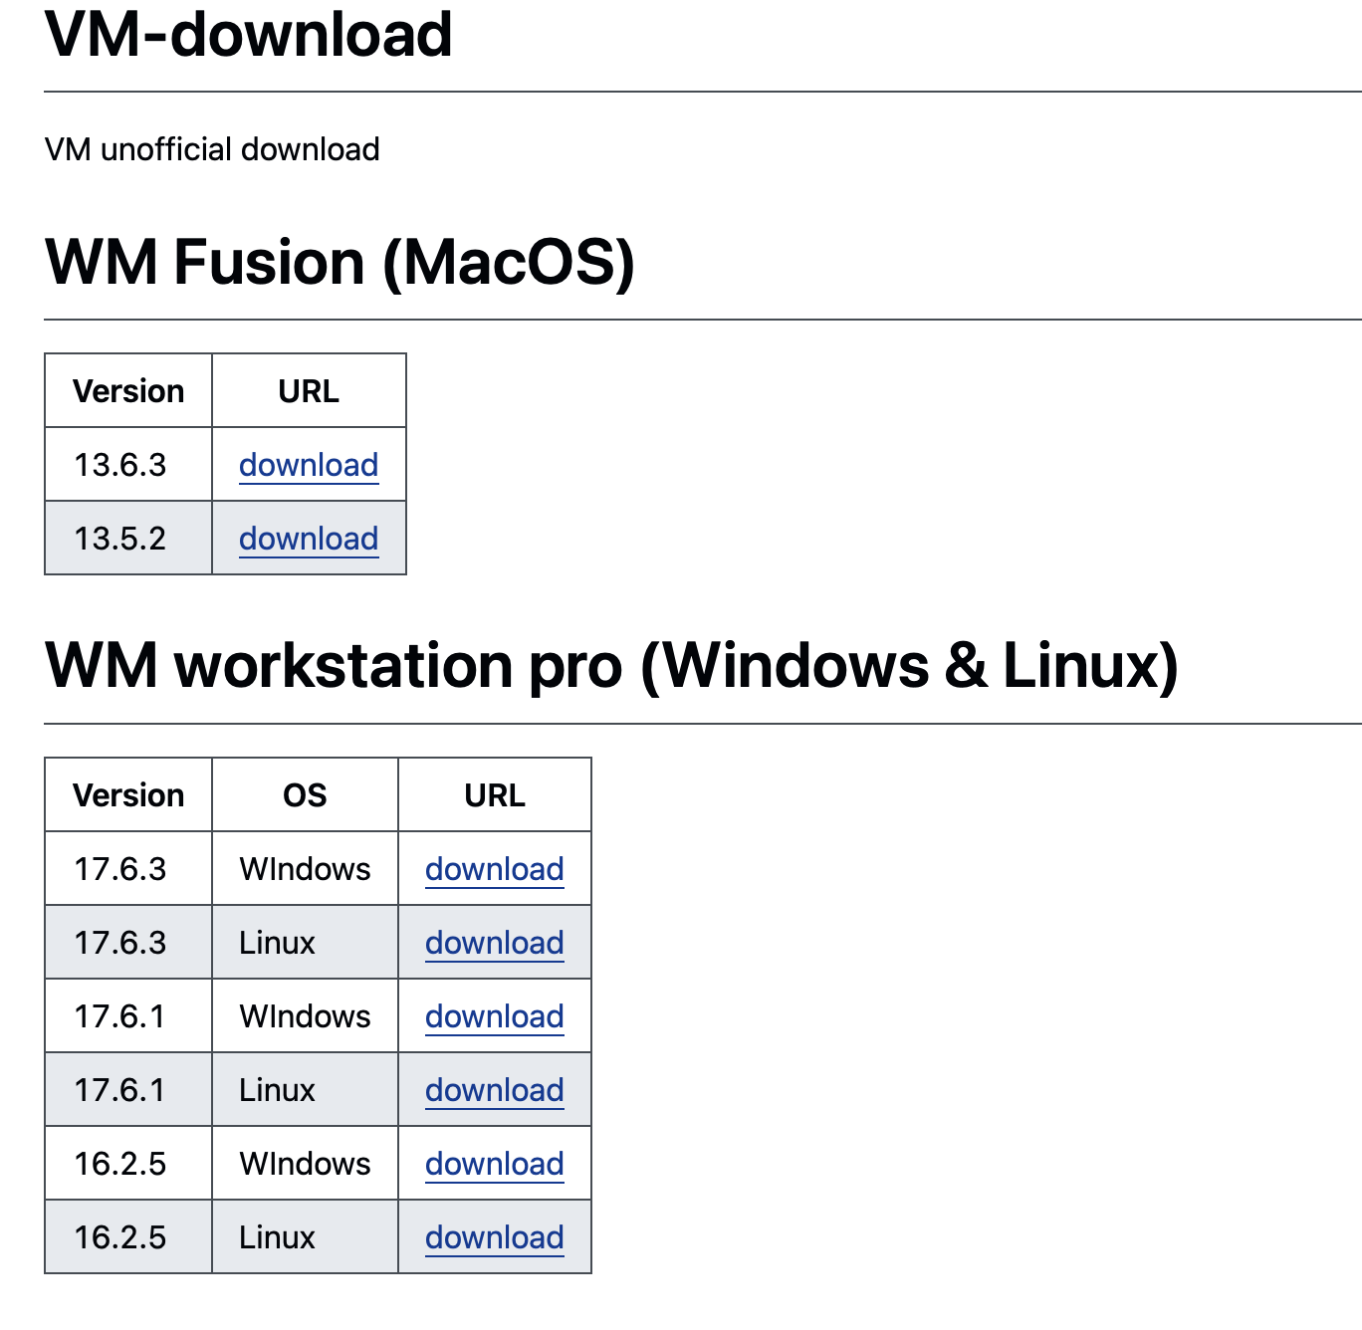Download Workstation Pro 17.6.1 for Windows
The image size is (1362, 1330).
pos(494,1015)
